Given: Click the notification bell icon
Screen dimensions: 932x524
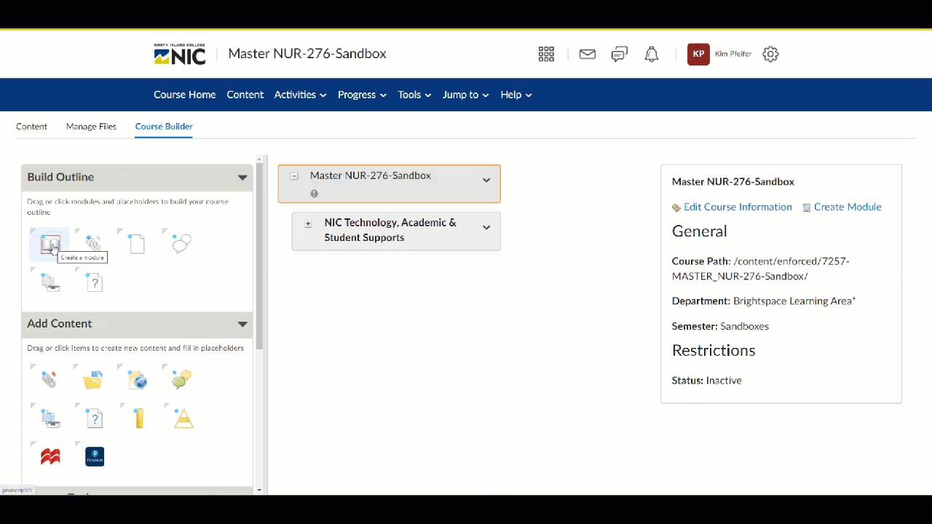Looking at the screenshot, I should pos(651,54).
